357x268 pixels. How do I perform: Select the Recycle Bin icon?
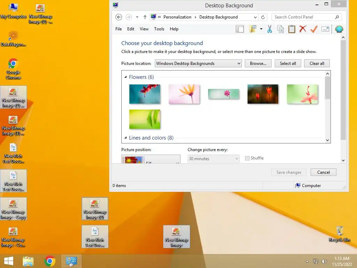pyautogui.click(x=339, y=234)
